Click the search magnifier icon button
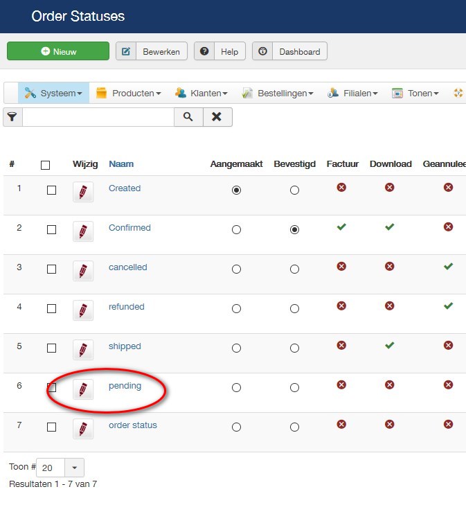Image resolution: width=466 pixels, height=514 pixels. [x=188, y=116]
